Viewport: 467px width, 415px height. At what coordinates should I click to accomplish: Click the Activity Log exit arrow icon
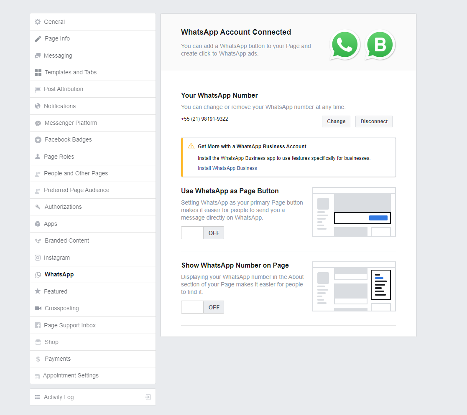148,397
